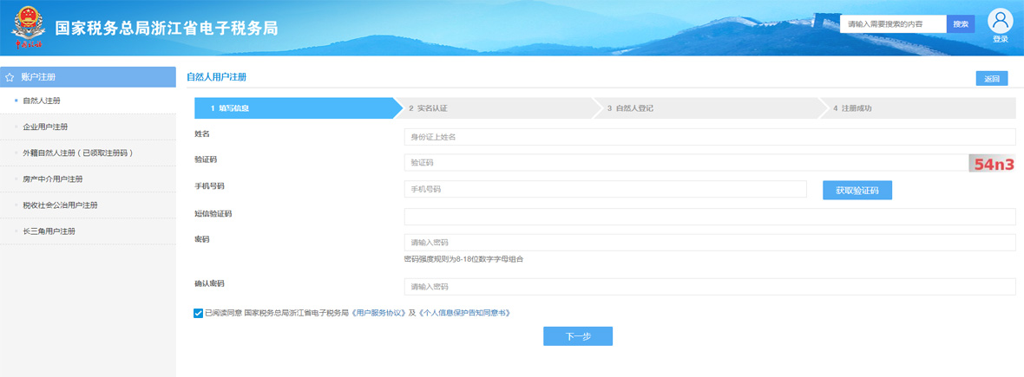Click 获取验证码 button
Image resolution: width=1024 pixels, height=377 pixels.
click(x=857, y=191)
